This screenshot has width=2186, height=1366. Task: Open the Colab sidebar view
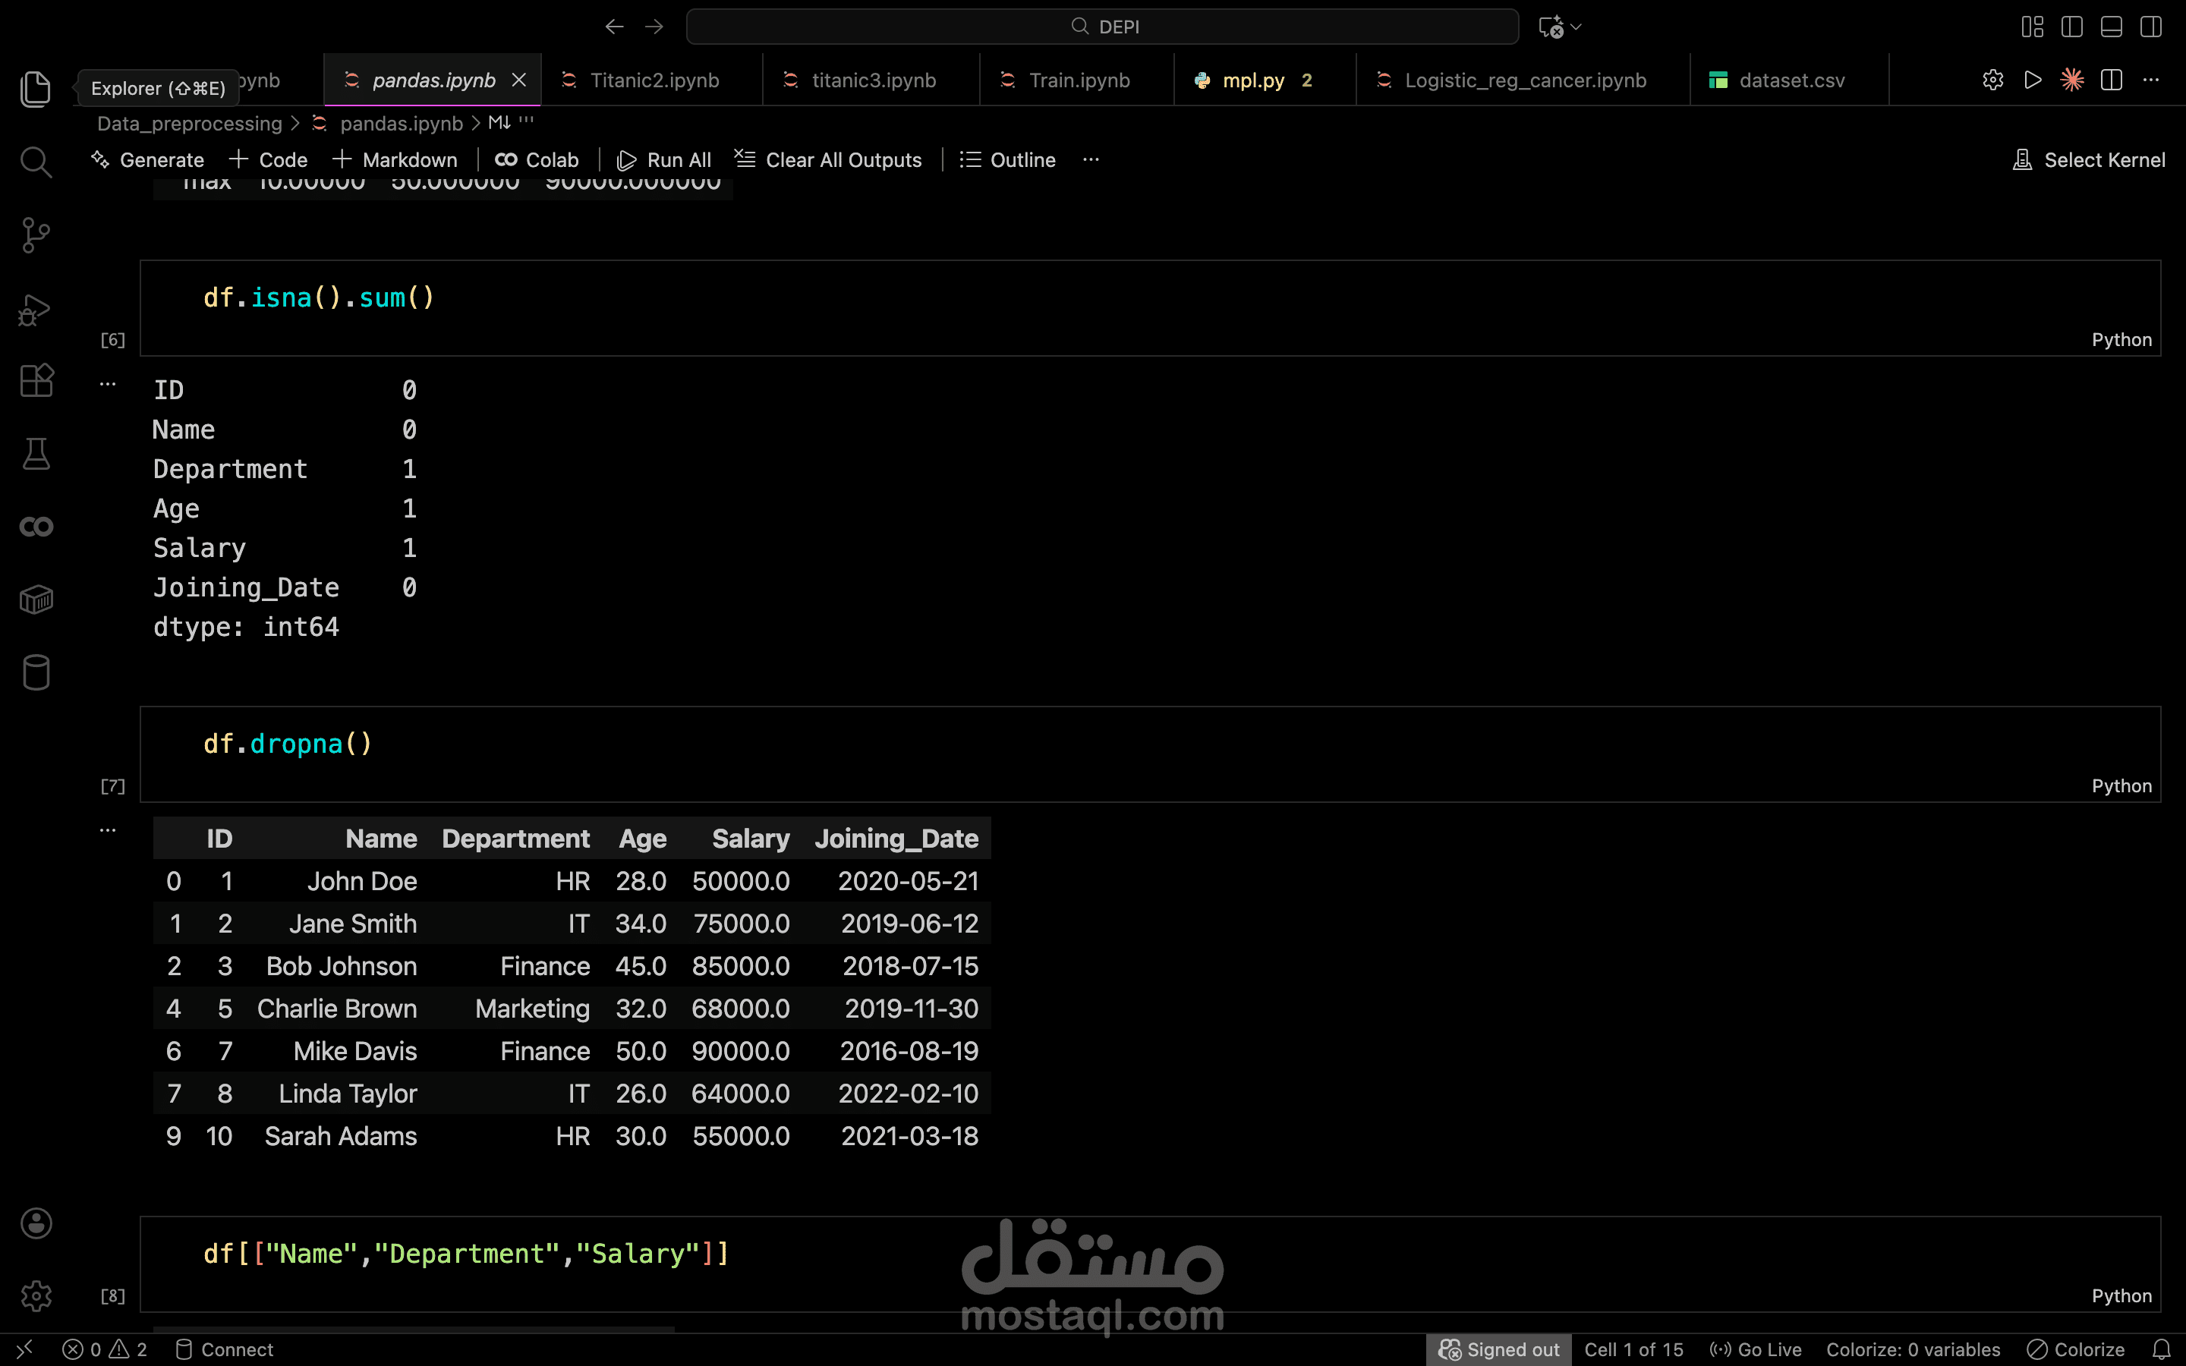point(35,527)
